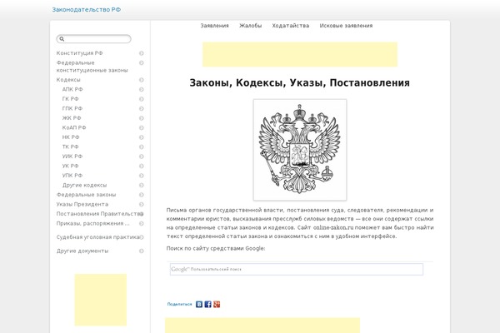This screenshot has width=500, height=333.
Task: Expand the arrow beside УИК РФ
Action: [x=142, y=157]
